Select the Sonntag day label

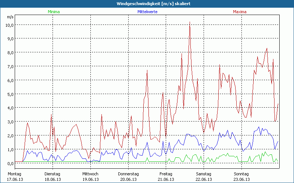pyautogui.click(x=242, y=173)
